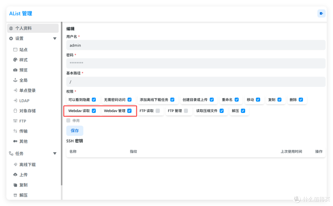The width and height of the screenshot is (333, 206).
Task: Click the 设置 gear icon
Action: (x=11, y=38)
